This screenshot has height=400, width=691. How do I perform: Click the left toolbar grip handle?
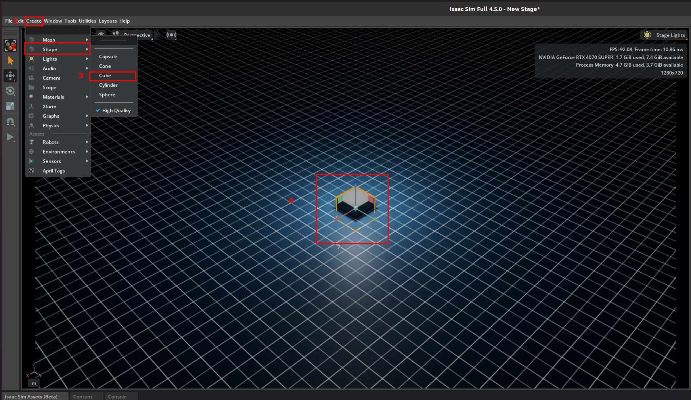click(10, 33)
